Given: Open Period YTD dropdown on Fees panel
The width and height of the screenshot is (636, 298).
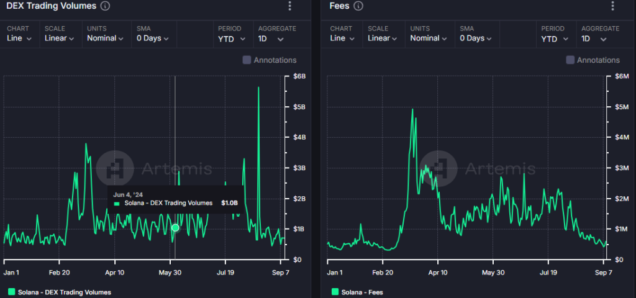Looking at the screenshot, I should tap(554, 38).
